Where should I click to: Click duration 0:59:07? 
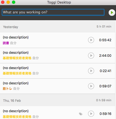tap(105, 86)
